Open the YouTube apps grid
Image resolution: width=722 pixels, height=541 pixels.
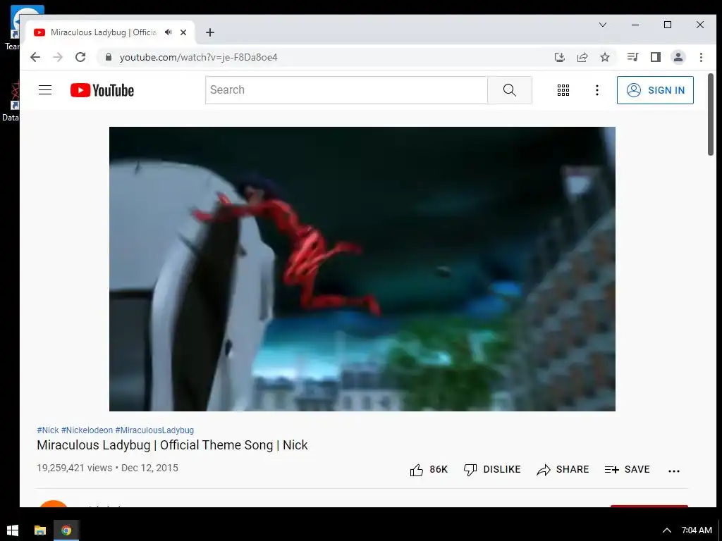click(563, 90)
